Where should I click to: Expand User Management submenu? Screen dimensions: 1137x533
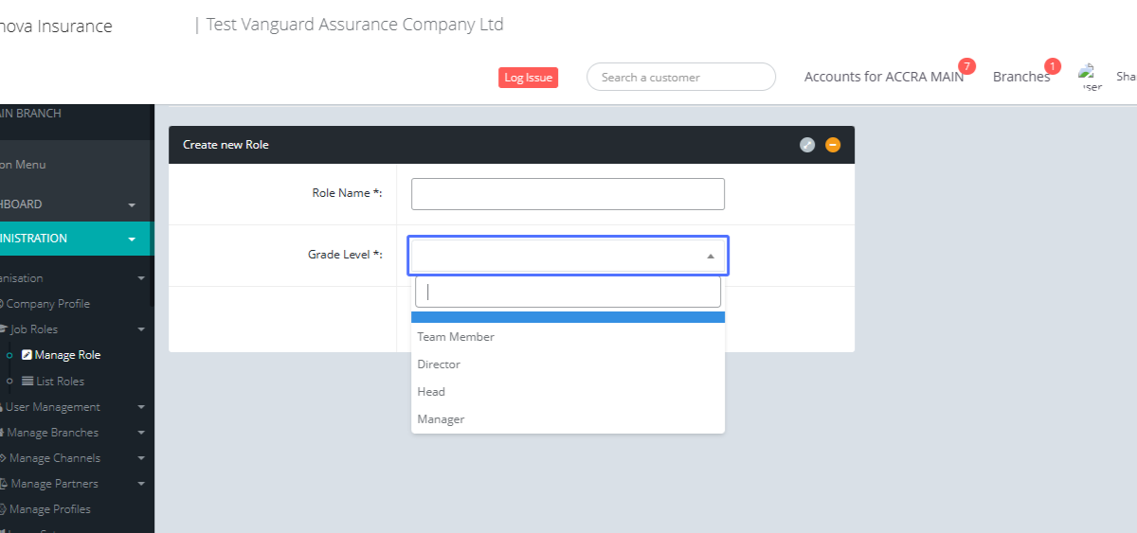pos(141,407)
